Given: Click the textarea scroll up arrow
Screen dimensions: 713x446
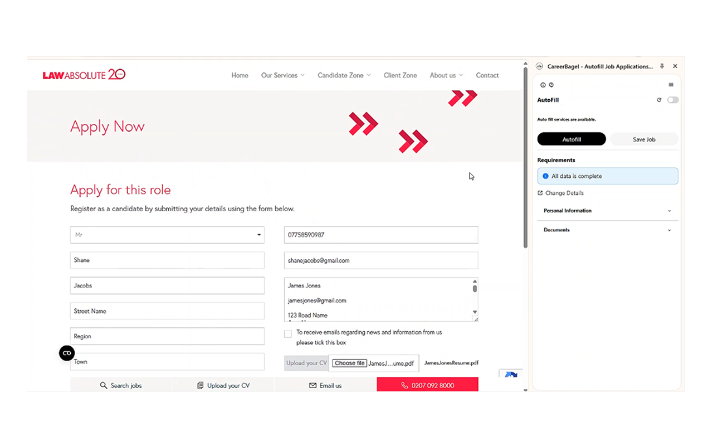Looking at the screenshot, I should pyautogui.click(x=475, y=282).
